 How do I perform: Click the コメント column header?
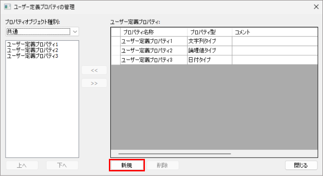(275, 32)
